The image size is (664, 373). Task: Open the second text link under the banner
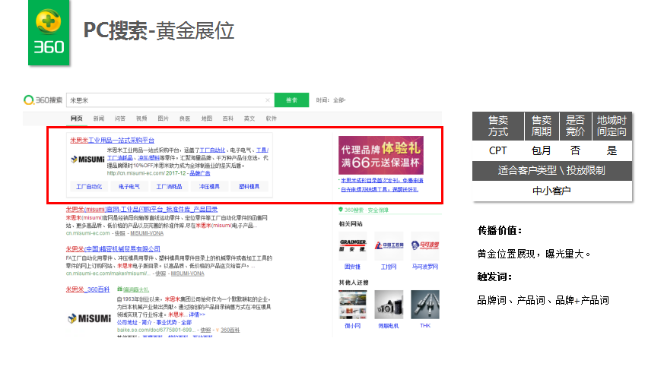pyautogui.click(x=380, y=189)
